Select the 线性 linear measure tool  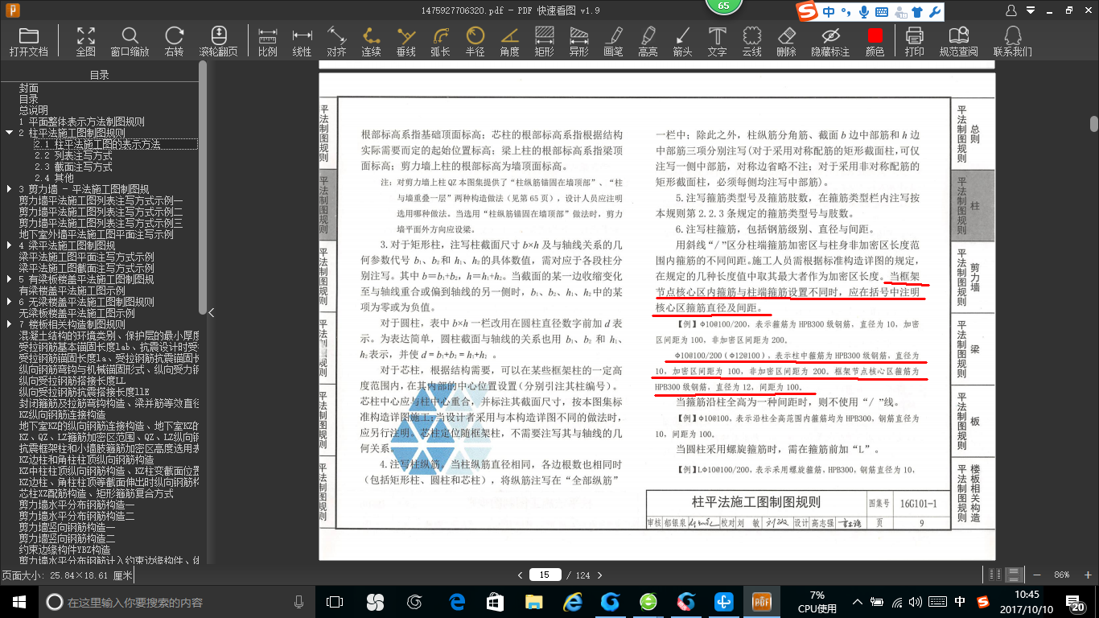coord(302,42)
